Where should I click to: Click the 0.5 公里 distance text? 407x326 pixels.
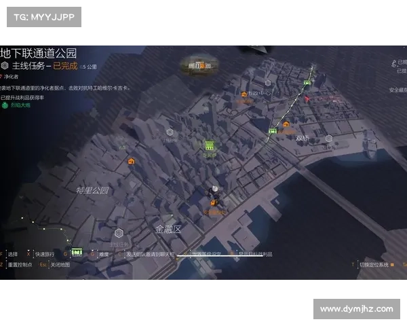pyautogui.click(x=88, y=67)
